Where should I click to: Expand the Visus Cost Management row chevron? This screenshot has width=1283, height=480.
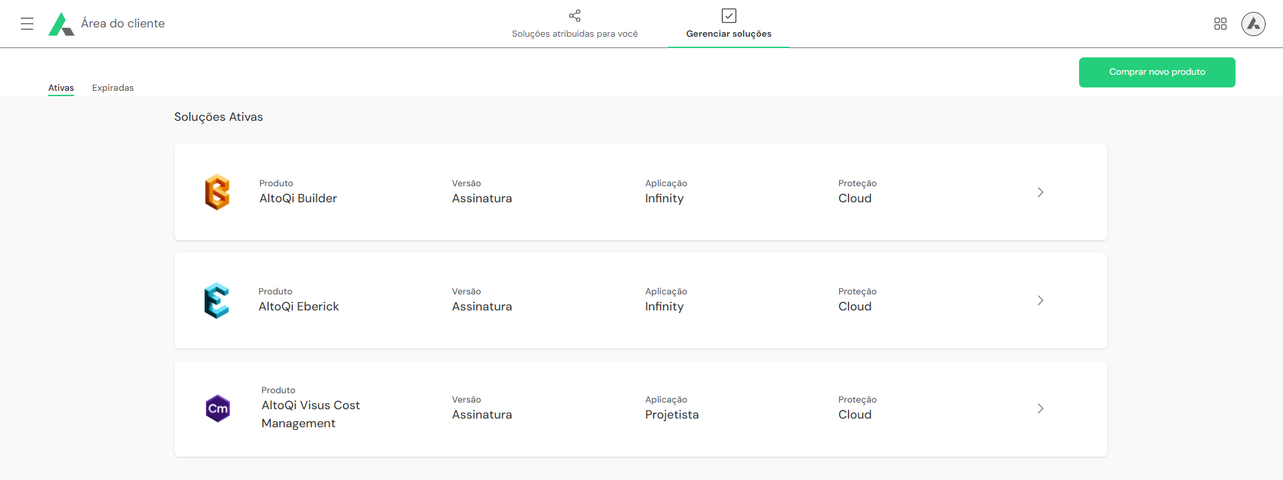[1040, 409]
